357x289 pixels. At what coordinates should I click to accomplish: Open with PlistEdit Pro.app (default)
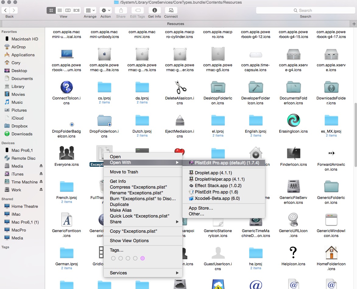click(224, 163)
